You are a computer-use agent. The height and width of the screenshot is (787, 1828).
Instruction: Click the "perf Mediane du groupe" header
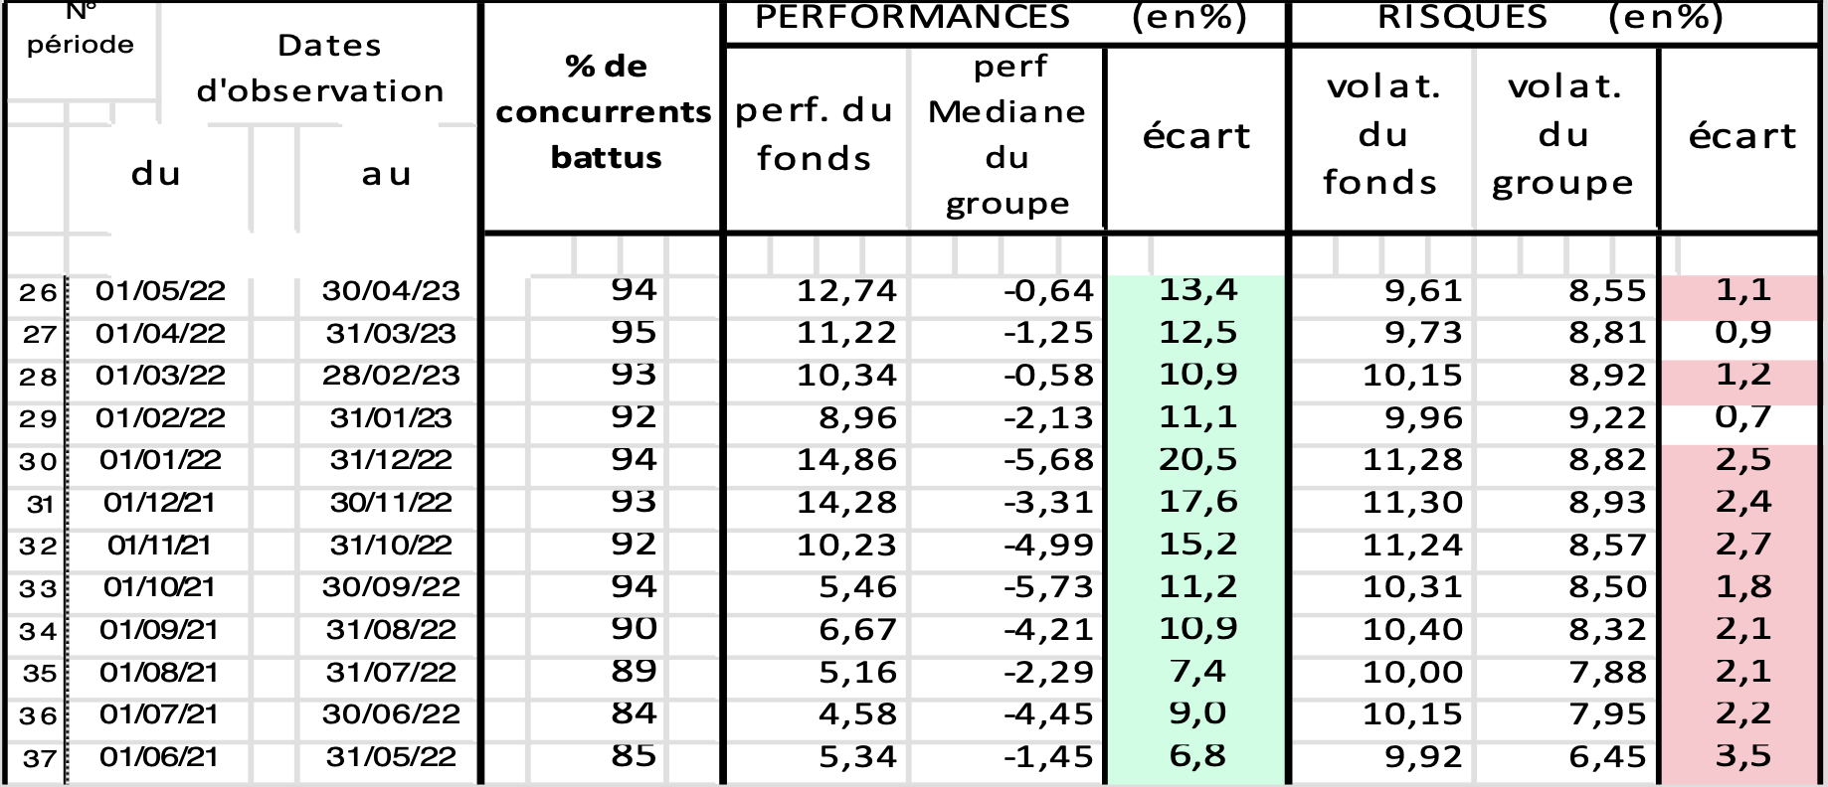[1006, 135]
